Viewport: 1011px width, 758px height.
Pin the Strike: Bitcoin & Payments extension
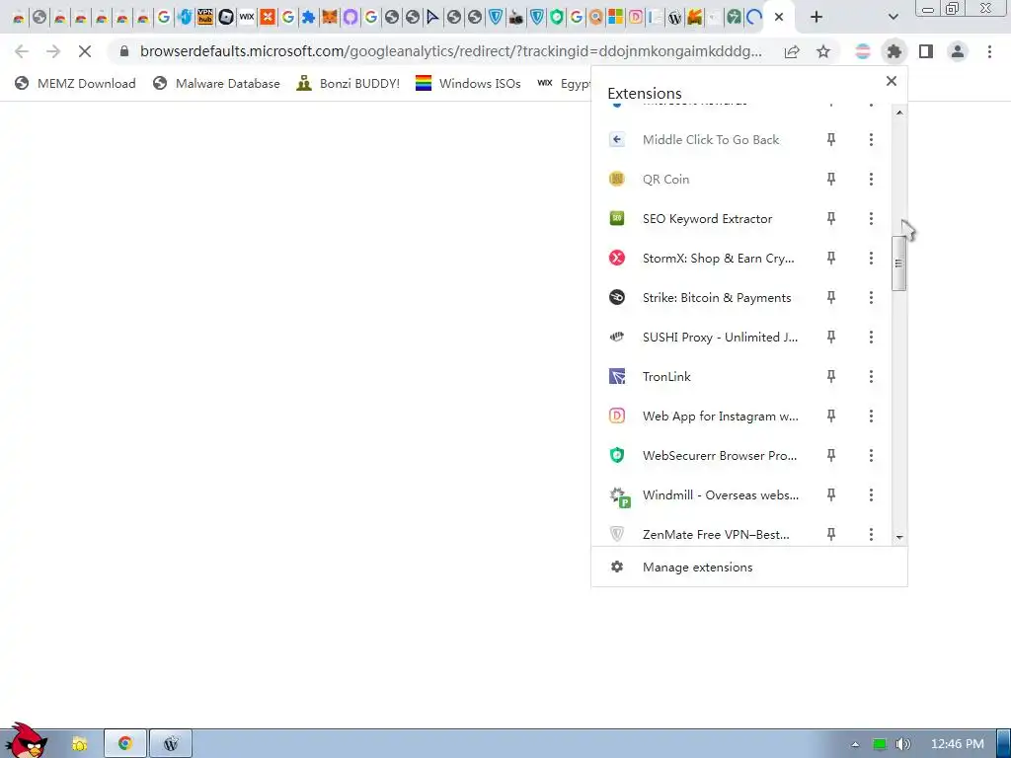[831, 297]
